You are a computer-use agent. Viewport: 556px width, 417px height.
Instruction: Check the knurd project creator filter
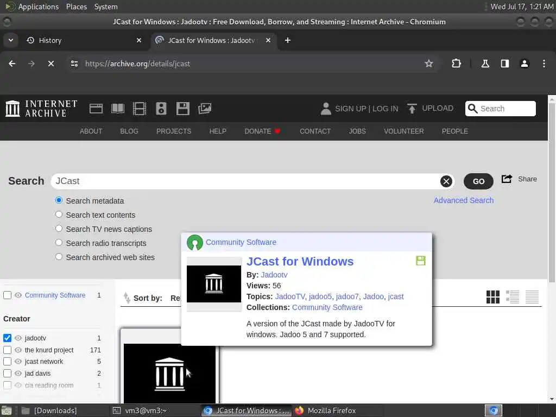click(x=7, y=350)
